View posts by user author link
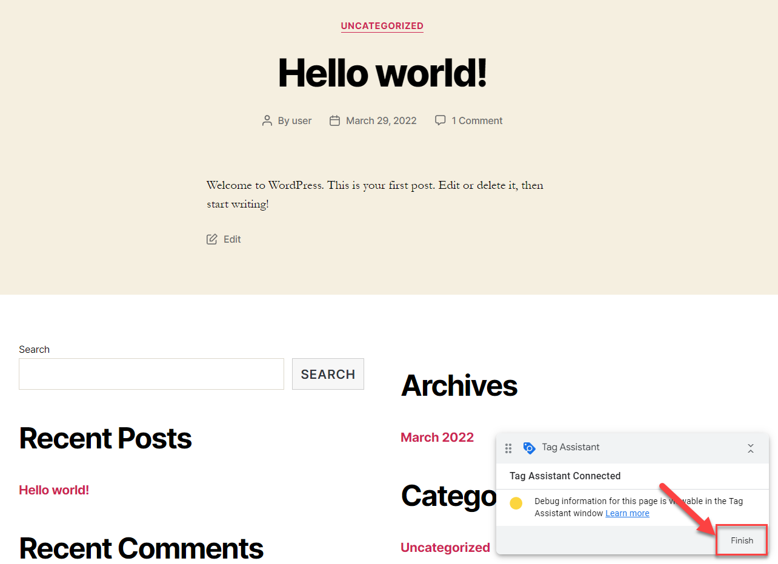The width and height of the screenshot is (778, 564). pyautogui.click(x=302, y=120)
